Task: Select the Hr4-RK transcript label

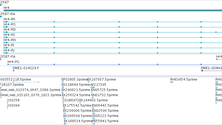Action: click(x=9, y=19)
